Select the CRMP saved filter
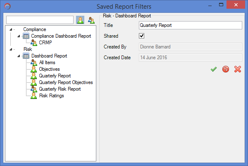This screenshot has height=166, width=248. 45,43
